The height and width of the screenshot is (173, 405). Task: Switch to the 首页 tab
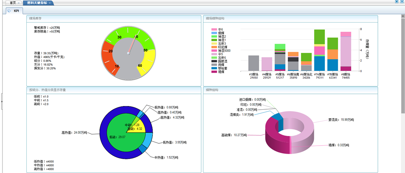pyautogui.click(x=13, y=3)
